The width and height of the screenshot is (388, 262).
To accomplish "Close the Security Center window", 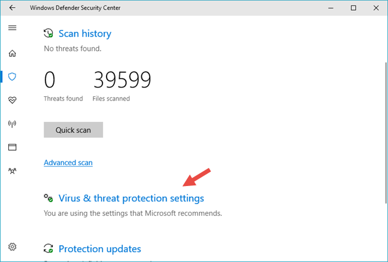I will pos(376,8).
